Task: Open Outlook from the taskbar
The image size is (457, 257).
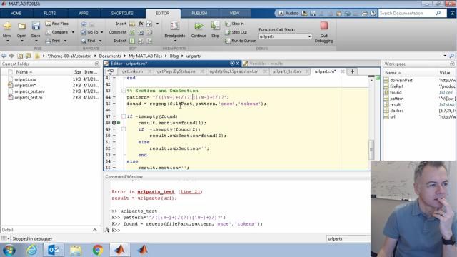Action: (54, 251)
